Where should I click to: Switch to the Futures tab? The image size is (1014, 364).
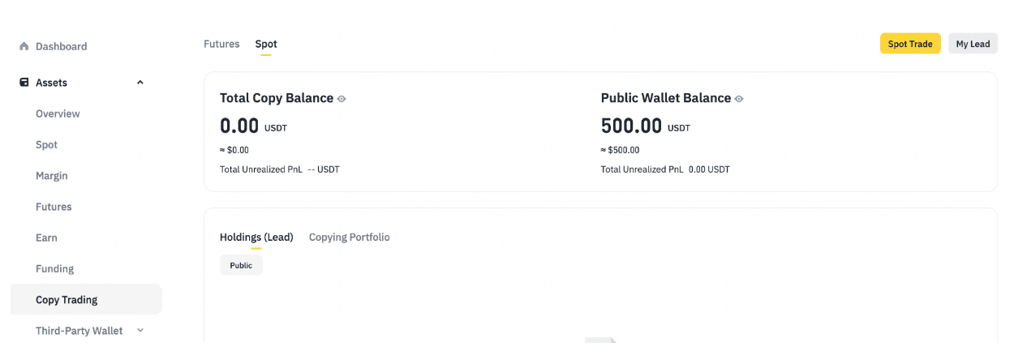[x=221, y=45]
